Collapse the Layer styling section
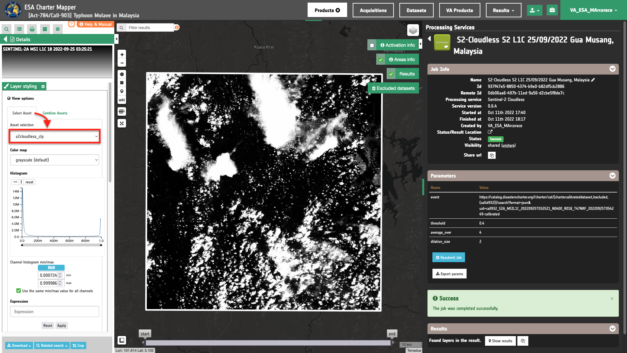This screenshot has height=353, width=627. pyautogui.click(x=43, y=86)
